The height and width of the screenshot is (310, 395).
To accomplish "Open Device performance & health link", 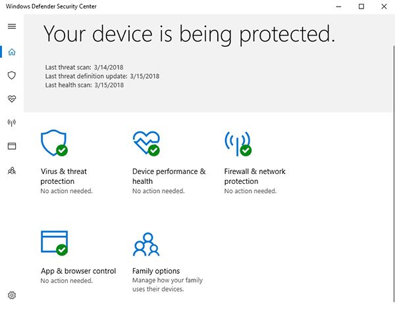I will click(x=169, y=176).
